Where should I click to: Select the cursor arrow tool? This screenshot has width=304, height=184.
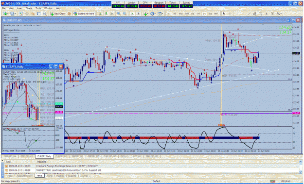point(224,14)
